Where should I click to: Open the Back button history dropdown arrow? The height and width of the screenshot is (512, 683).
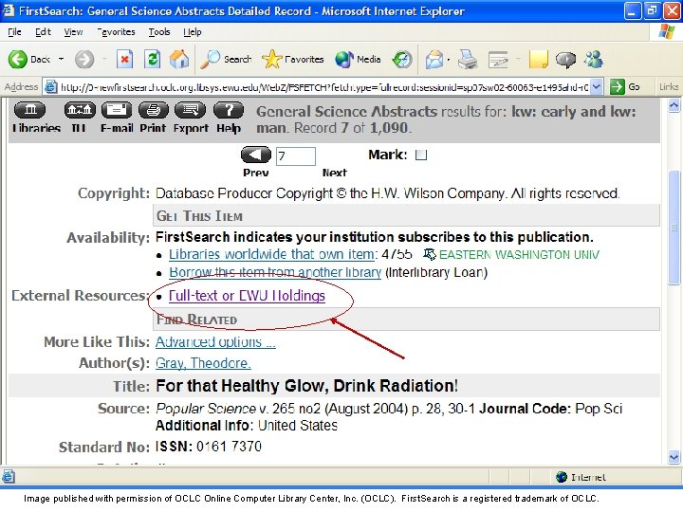click(61, 59)
